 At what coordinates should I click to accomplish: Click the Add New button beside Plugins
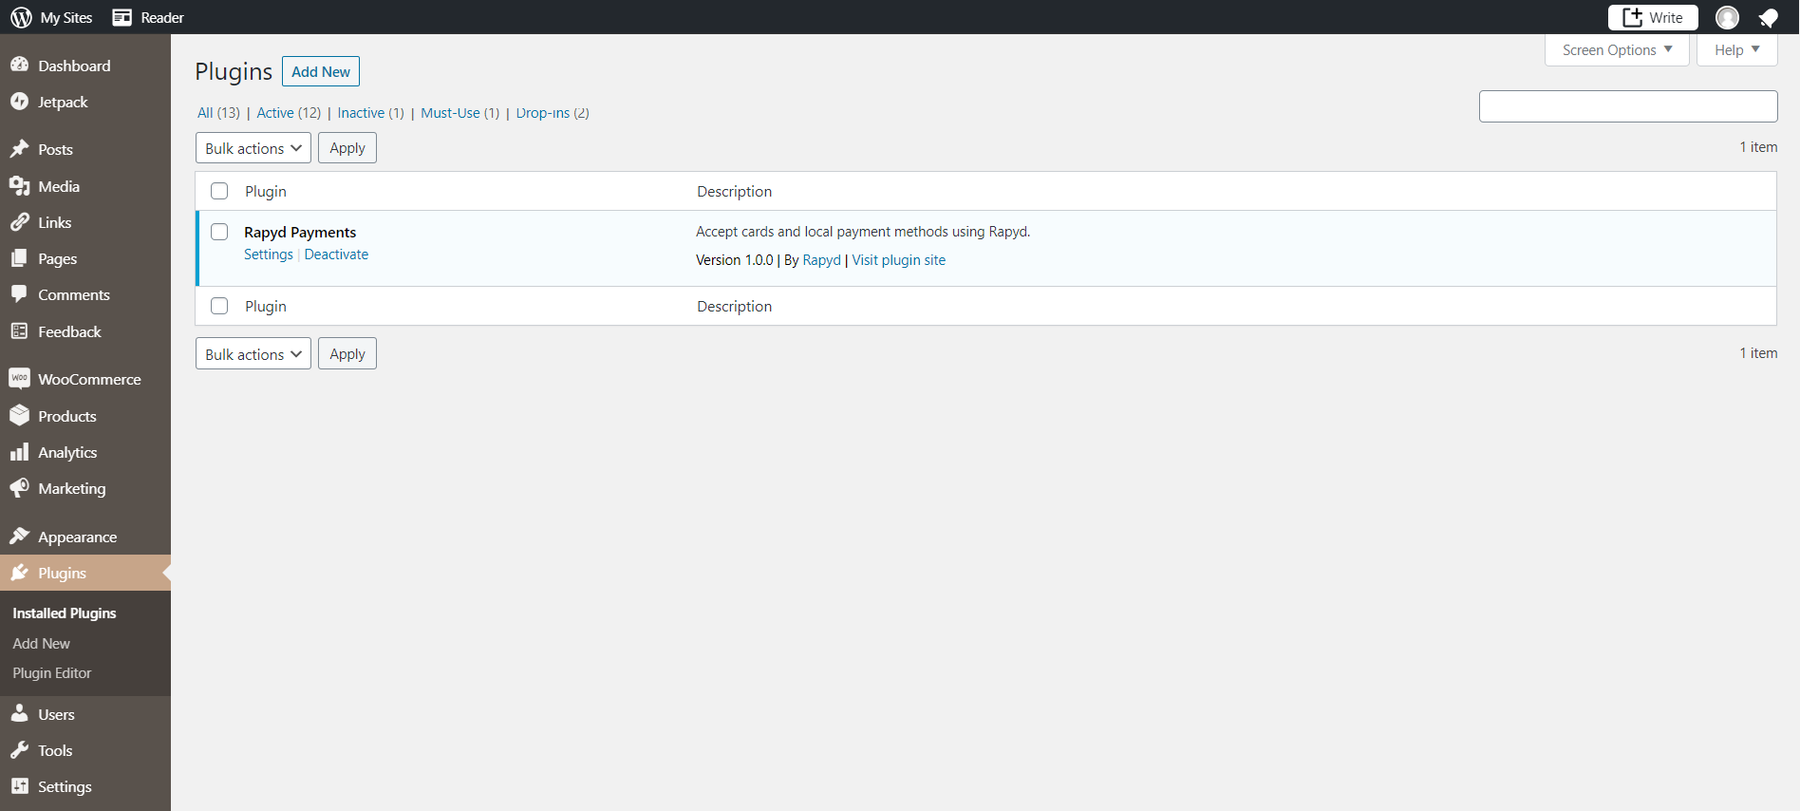click(321, 72)
